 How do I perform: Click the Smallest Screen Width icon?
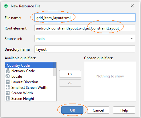coord(8,88)
